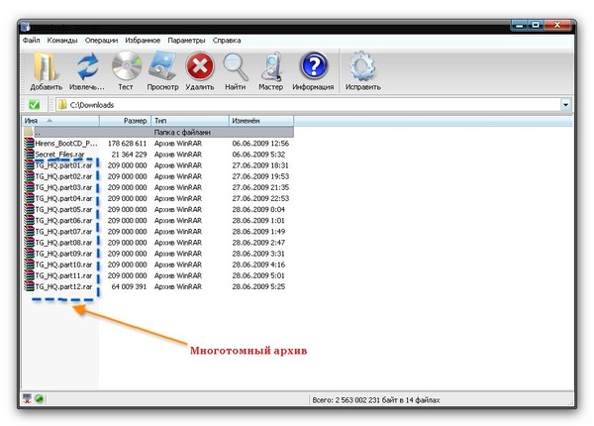Image resolution: width=594 pixels, height=426 pixels.
Task: Show Информация (Info) via question mark icon
Action: [314, 66]
